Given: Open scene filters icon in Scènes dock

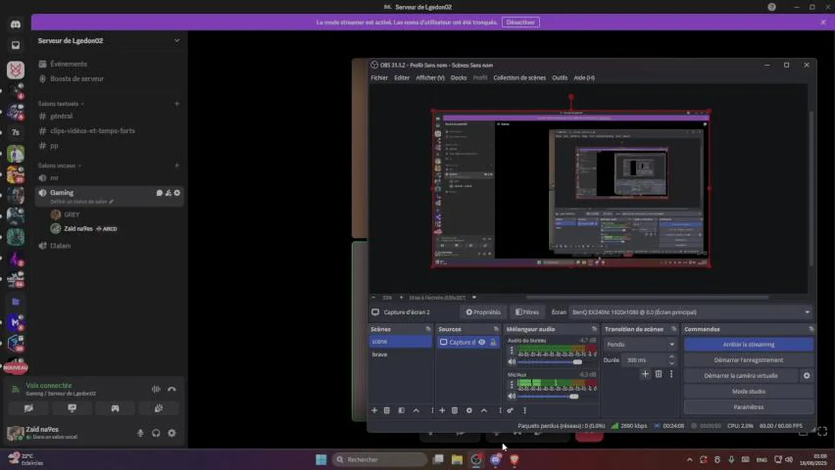Looking at the screenshot, I should tap(401, 411).
